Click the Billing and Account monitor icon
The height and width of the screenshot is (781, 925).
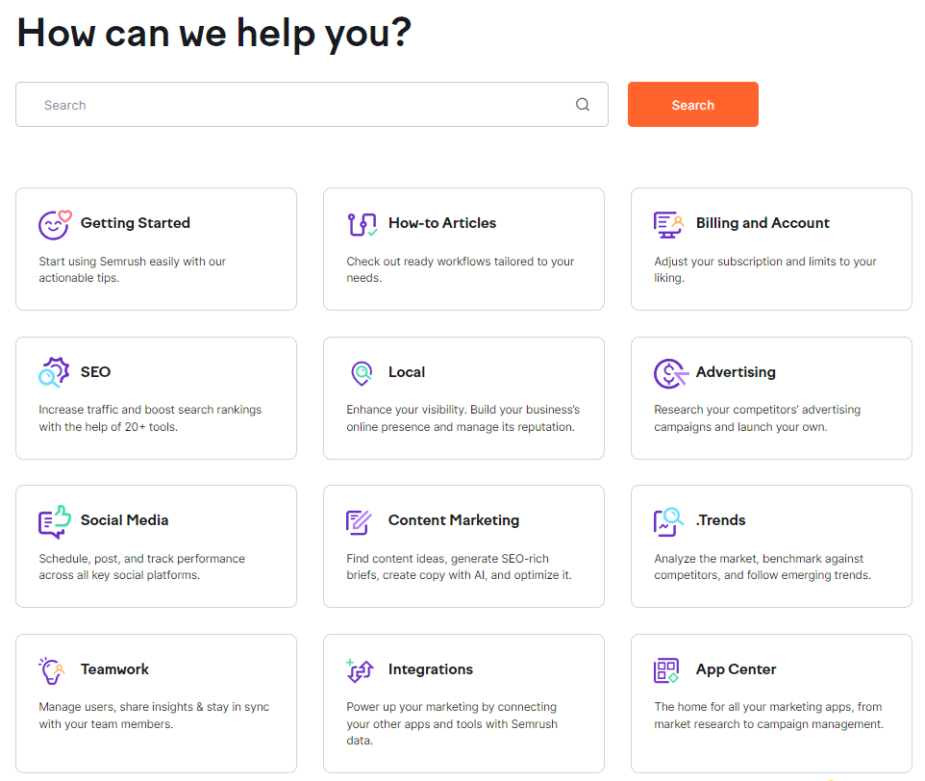(x=668, y=225)
